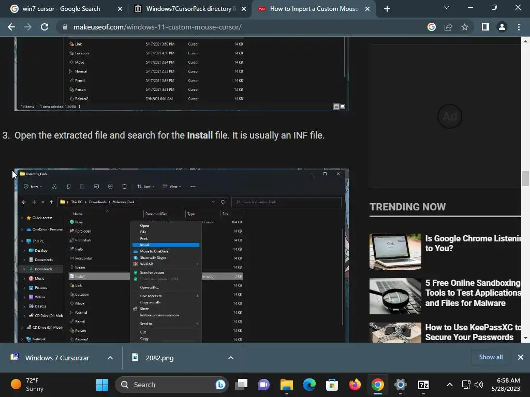Close the win7 cursor Google Search tab
Viewport: 530px width, 397px height.
[120, 9]
